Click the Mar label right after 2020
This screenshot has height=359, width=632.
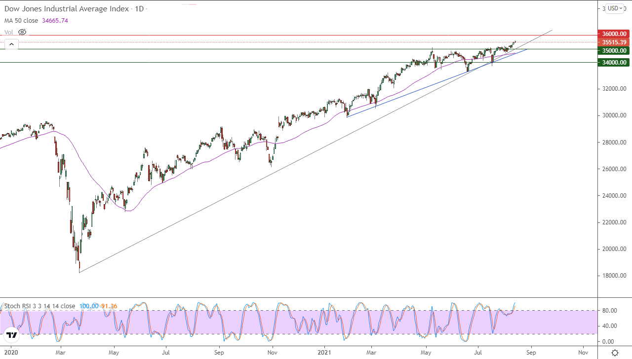[61, 353]
